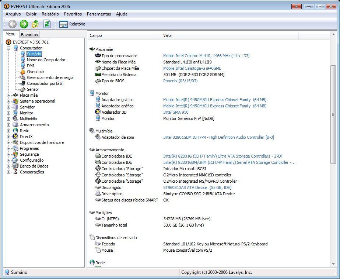Click the Sensor chip icon
Viewport: 340px width, 279px height.
click(x=22, y=89)
